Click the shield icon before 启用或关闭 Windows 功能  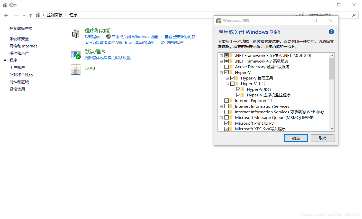pos(108,37)
